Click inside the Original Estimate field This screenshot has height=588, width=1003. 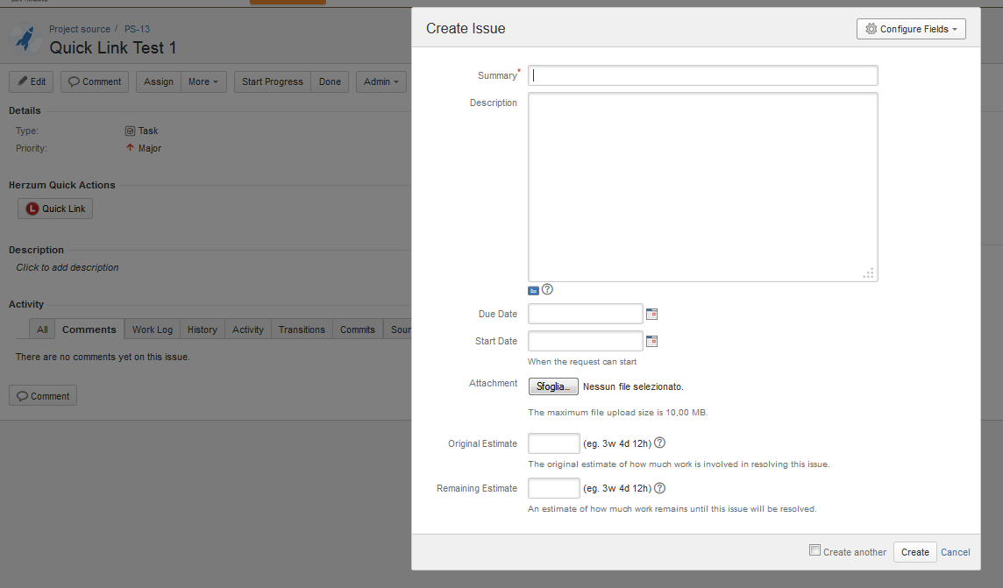[553, 443]
